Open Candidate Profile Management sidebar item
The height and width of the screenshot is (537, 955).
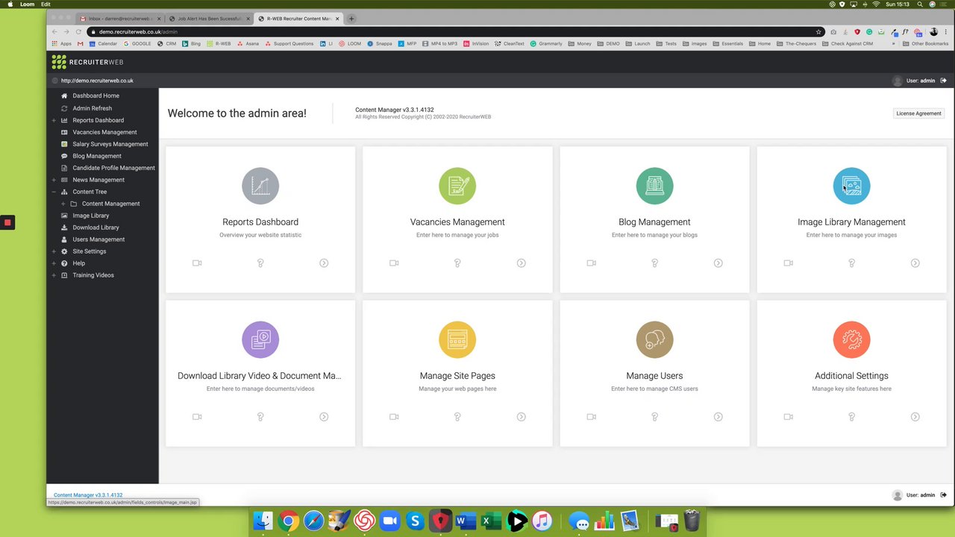coord(113,168)
